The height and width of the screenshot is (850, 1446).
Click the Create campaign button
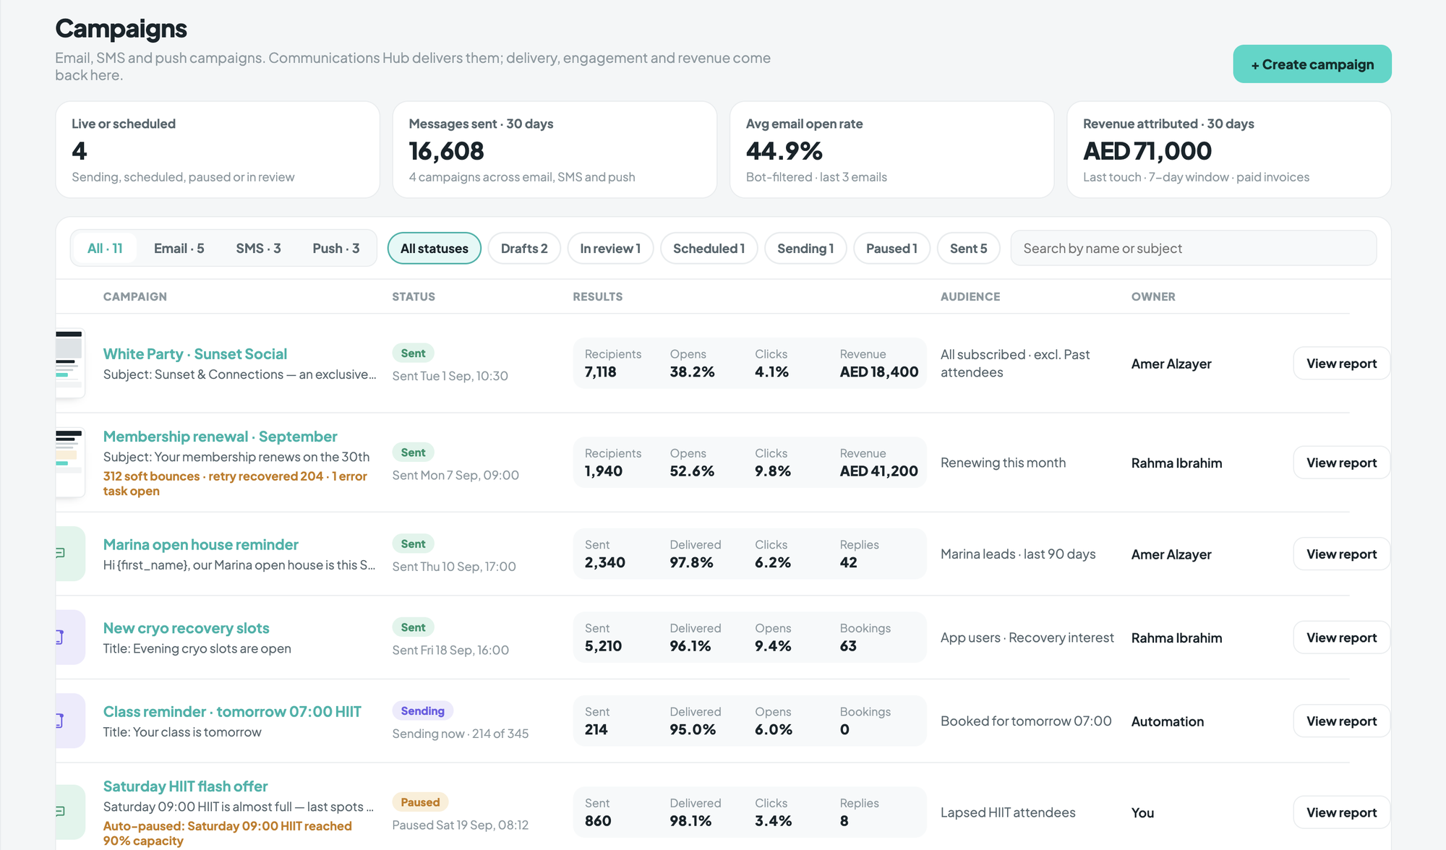pos(1312,64)
